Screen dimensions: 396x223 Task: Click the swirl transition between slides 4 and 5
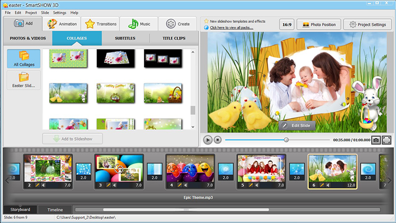click(226, 171)
